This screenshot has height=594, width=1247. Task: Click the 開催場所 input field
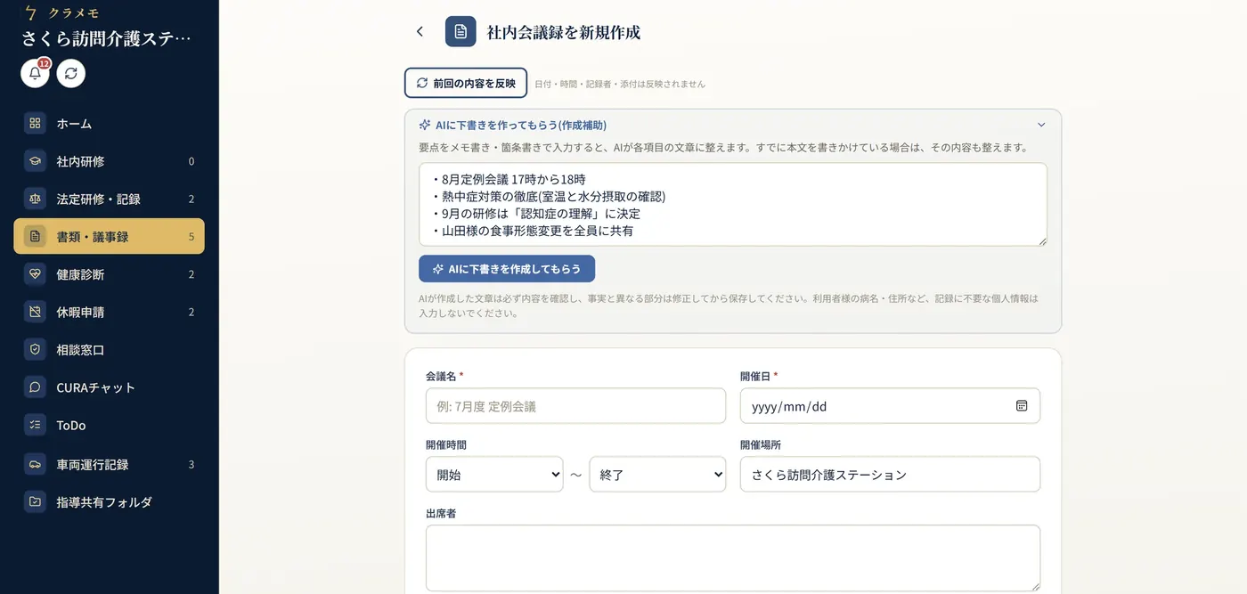tap(890, 475)
